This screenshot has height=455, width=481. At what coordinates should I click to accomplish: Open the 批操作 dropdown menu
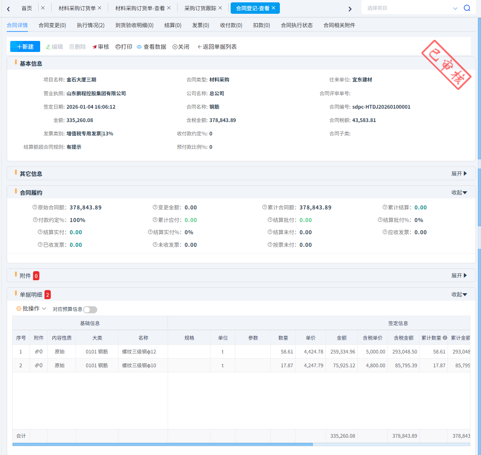pyautogui.click(x=31, y=309)
